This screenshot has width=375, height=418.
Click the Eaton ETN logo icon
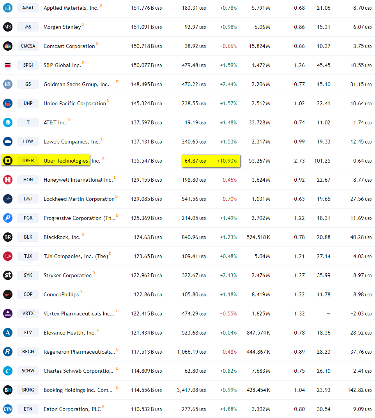coord(8,409)
